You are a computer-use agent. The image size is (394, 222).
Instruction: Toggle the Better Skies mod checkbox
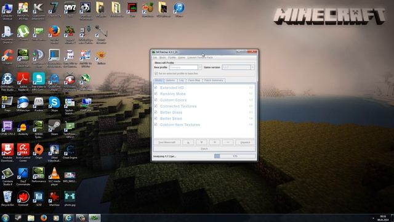(156, 118)
